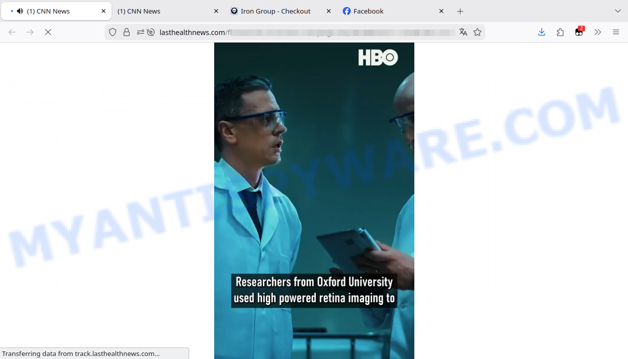Bookmark this page with star icon
The width and height of the screenshot is (628, 359).
pyautogui.click(x=477, y=32)
